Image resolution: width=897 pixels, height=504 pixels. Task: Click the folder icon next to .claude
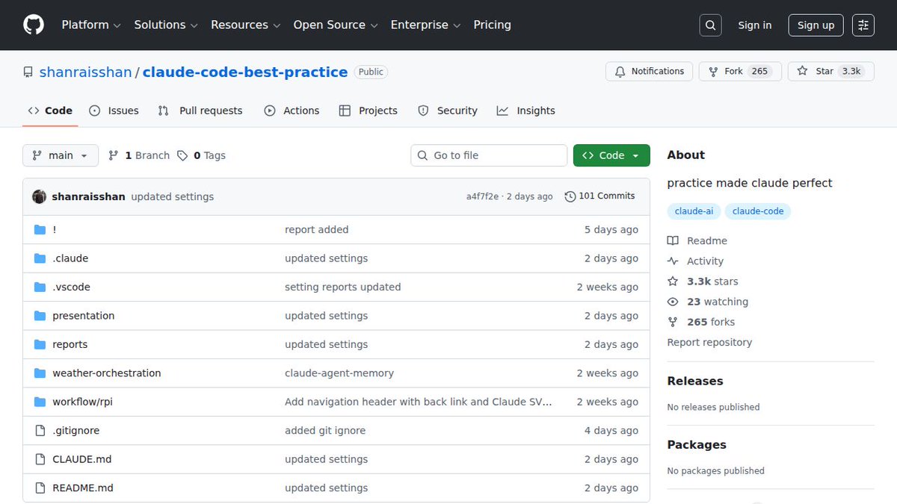coord(40,258)
